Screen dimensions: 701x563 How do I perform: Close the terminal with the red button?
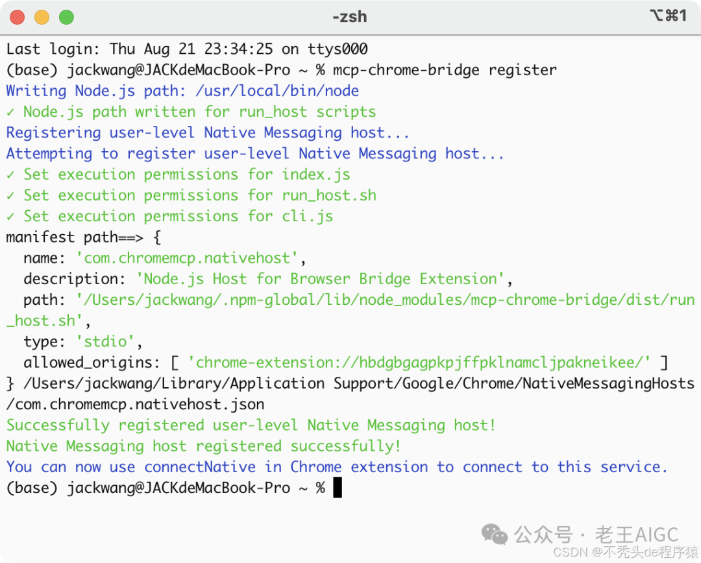pyautogui.click(x=17, y=18)
